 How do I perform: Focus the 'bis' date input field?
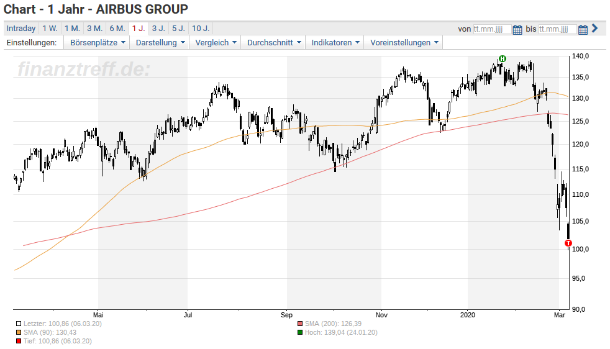pyautogui.click(x=557, y=29)
